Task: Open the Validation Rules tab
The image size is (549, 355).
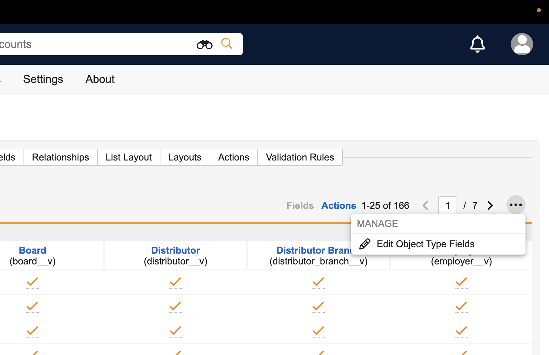Action: 300,157
